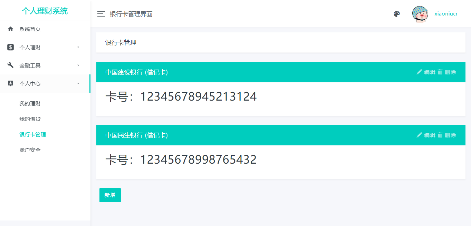This screenshot has height=226, width=471.
Task: Click the trash icon on 中国民生银行 card
Action: click(x=440, y=135)
